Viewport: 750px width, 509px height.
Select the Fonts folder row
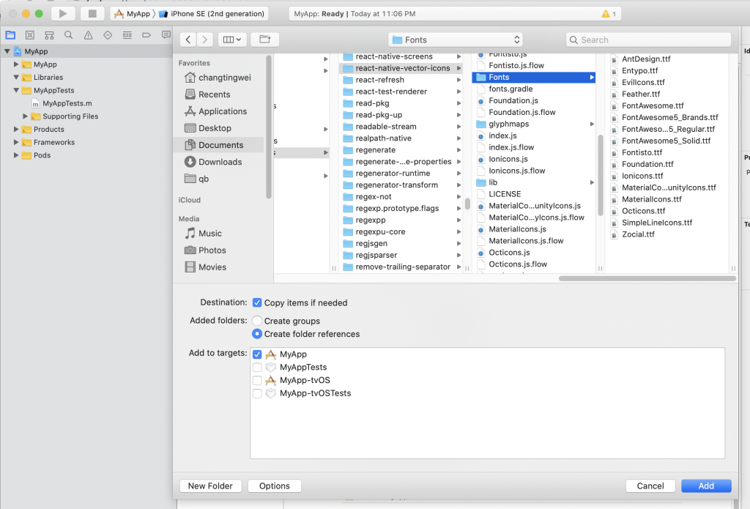(x=534, y=77)
